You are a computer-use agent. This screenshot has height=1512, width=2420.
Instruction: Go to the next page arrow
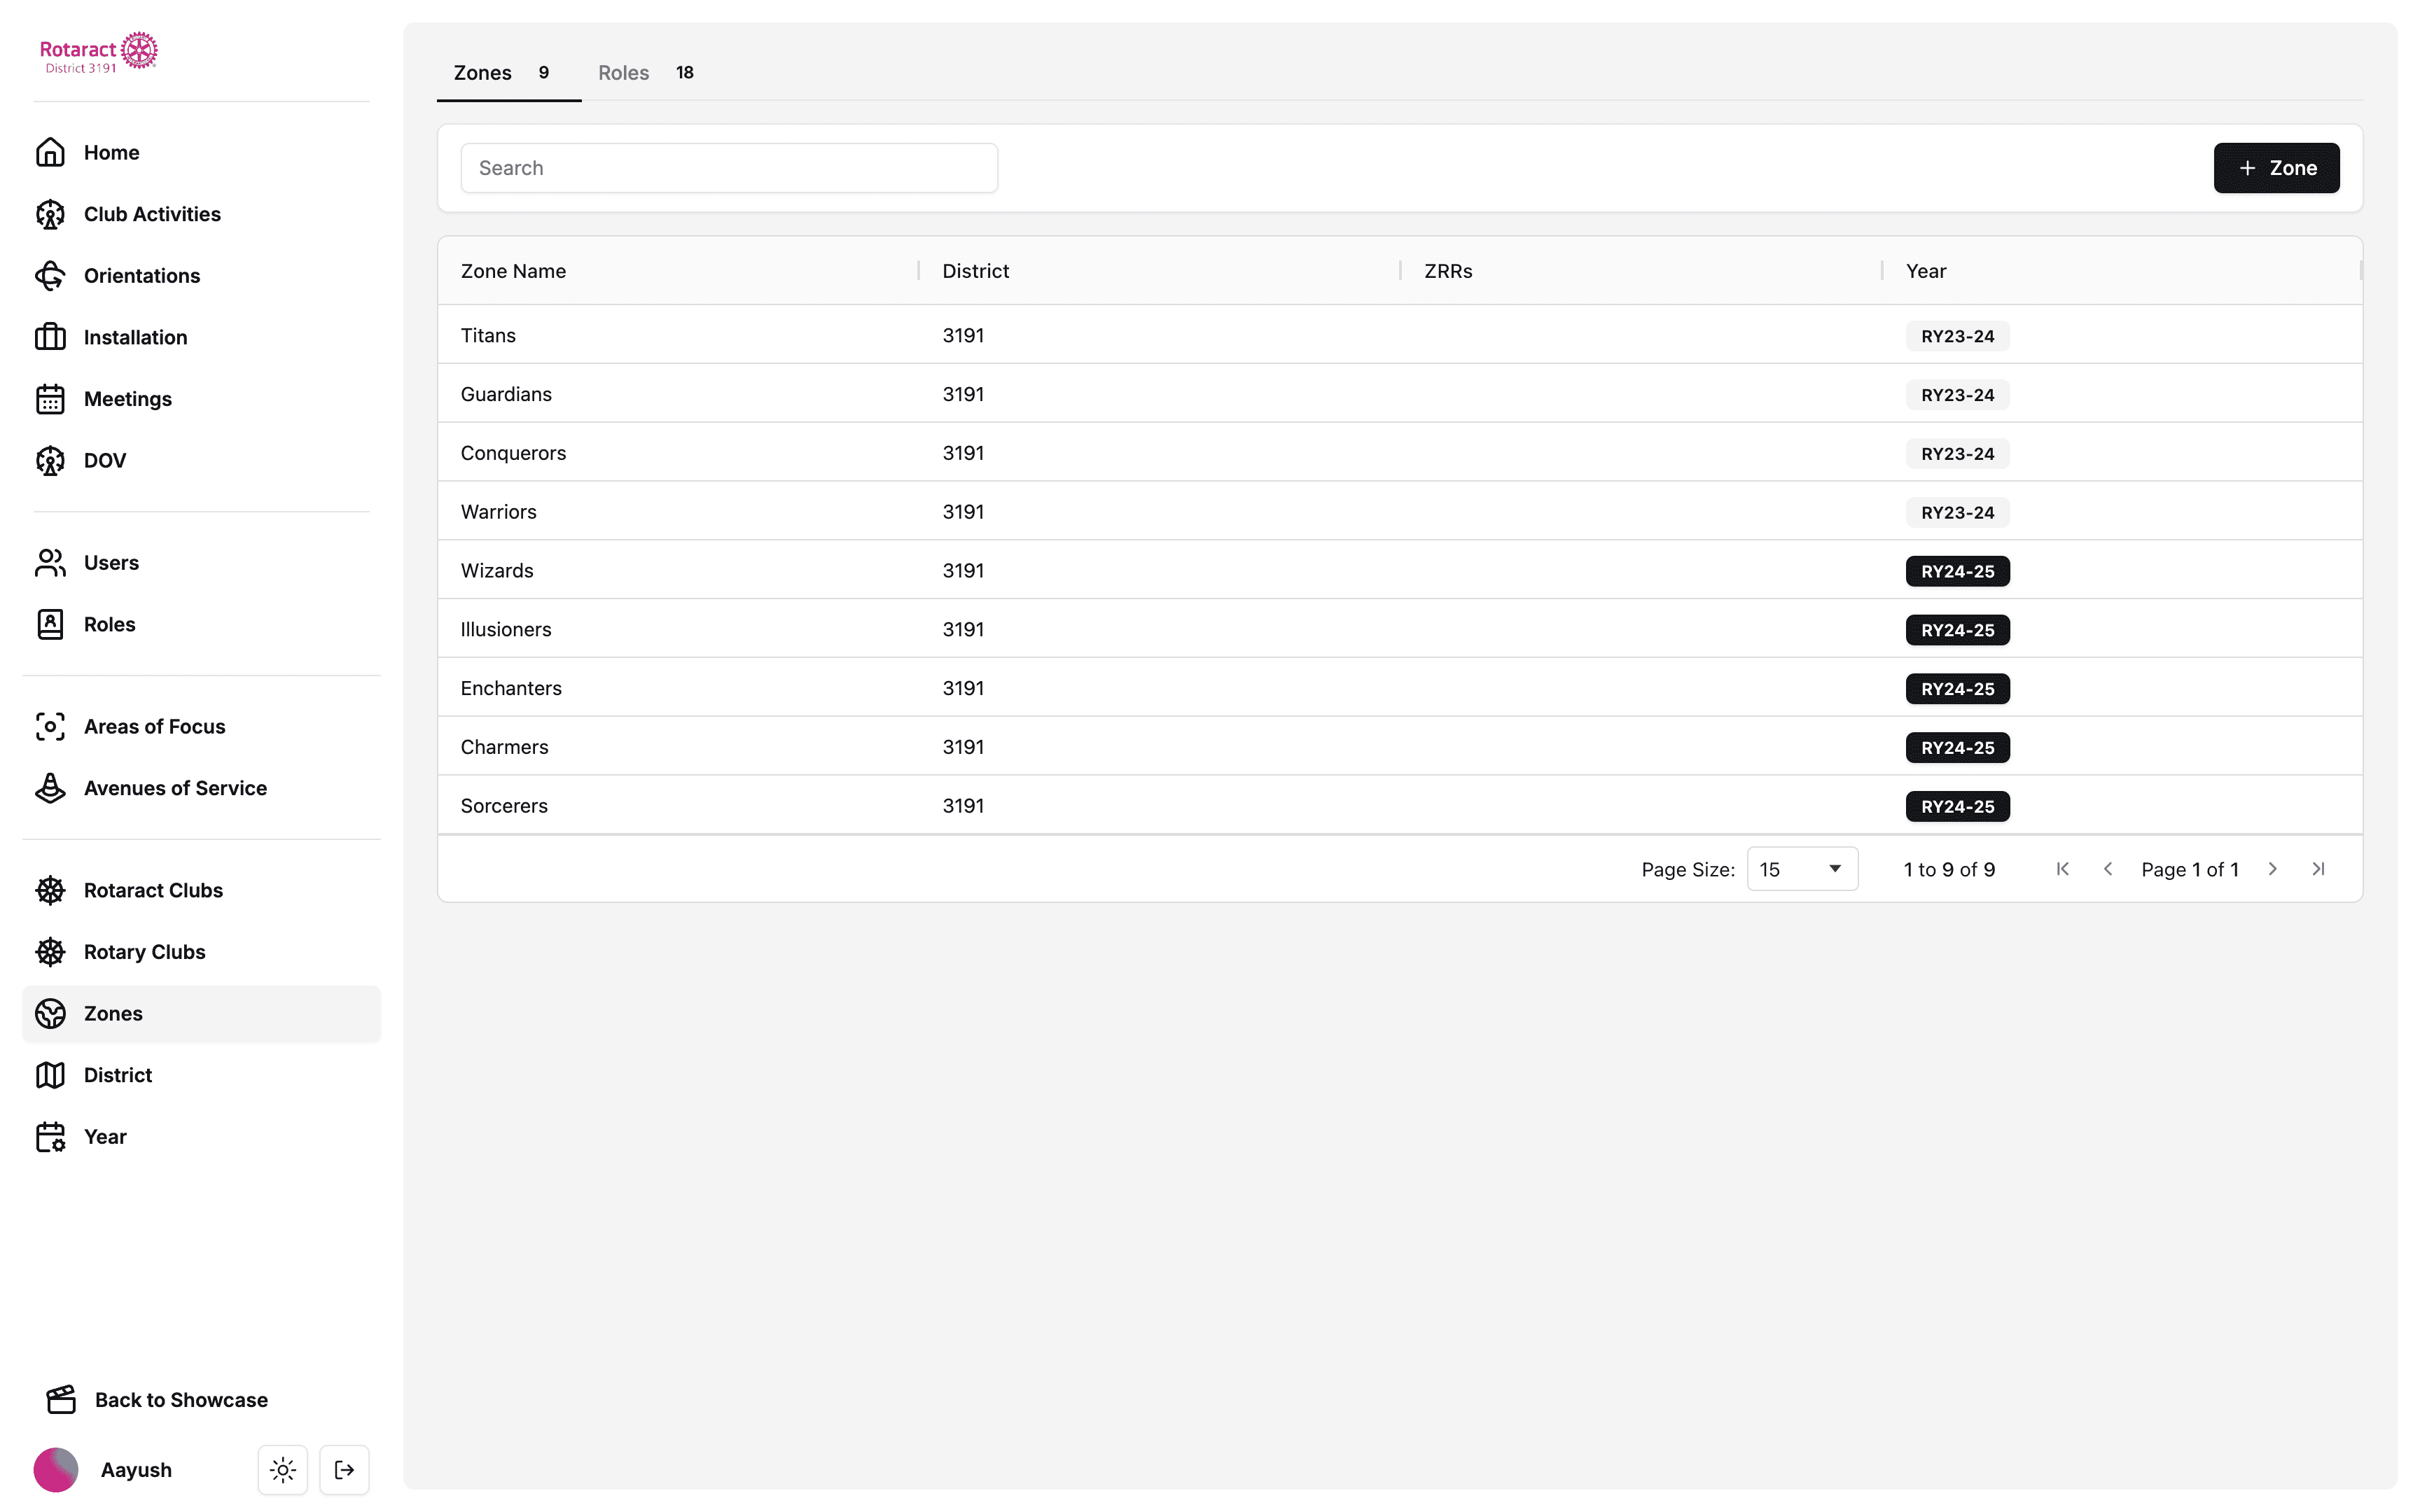click(x=2272, y=869)
